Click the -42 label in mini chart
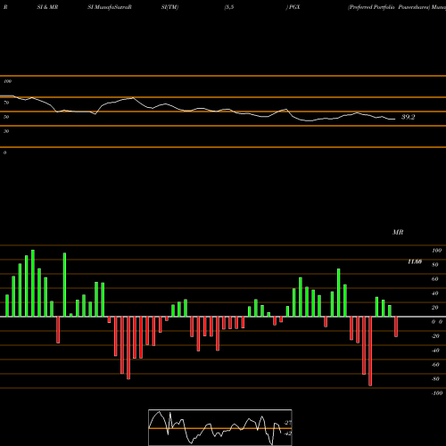 point(288,434)
